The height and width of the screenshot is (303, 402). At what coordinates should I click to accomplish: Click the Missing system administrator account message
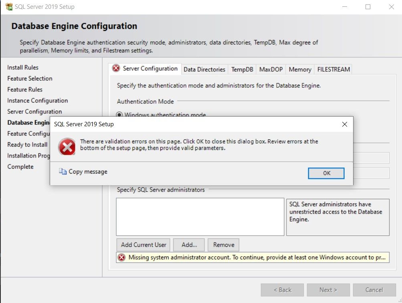click(257, 257)
